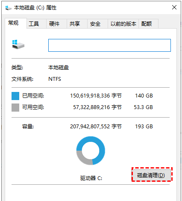Click the 本地磁盘 (C:) 属性 title
This screenshot has height=201, width=182.
pyautogui.click(x=35, y=8)
